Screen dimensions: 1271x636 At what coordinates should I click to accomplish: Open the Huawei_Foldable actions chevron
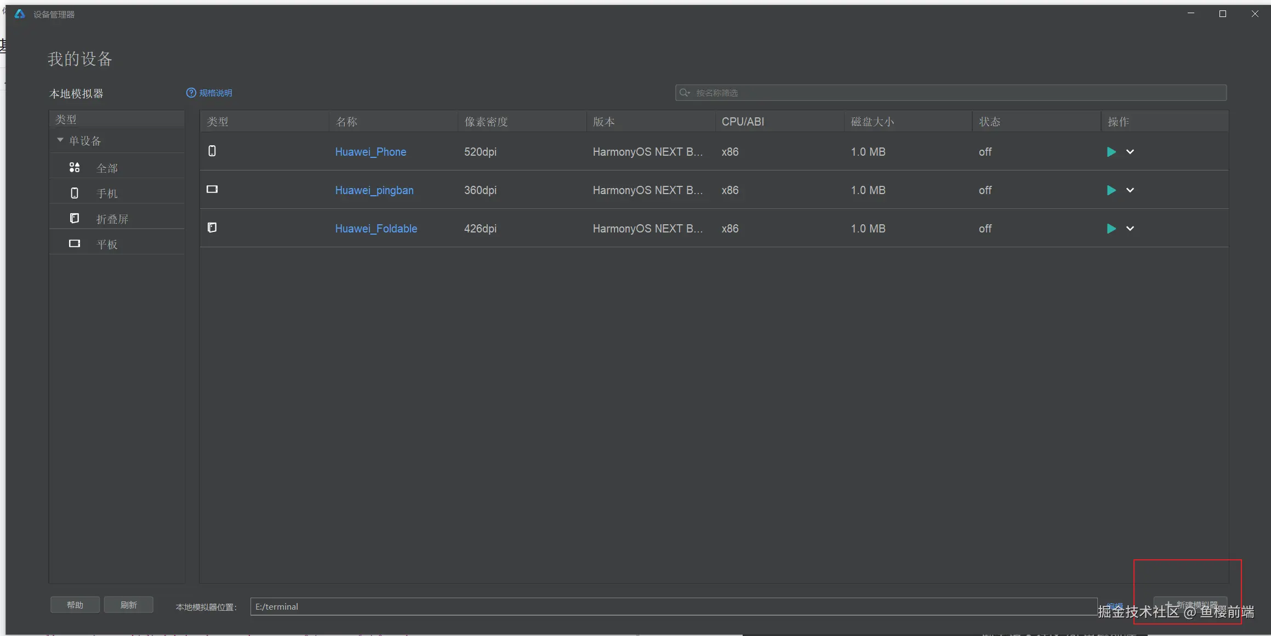[1130, 229]
